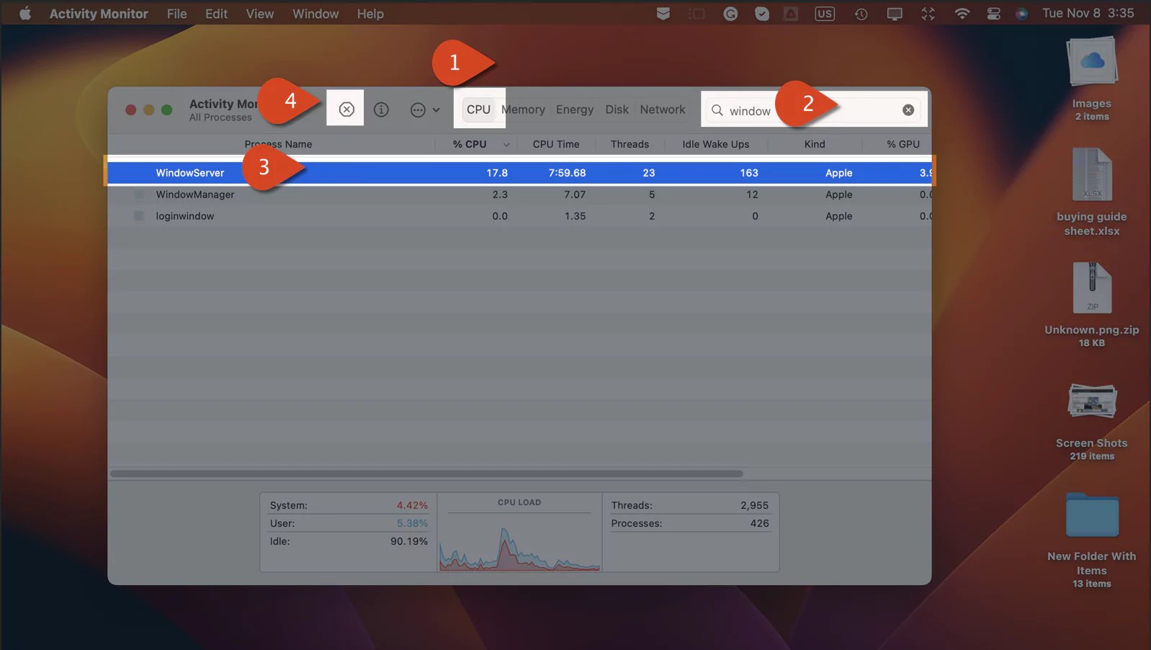The height and width of the screenshot is (650, 1151).
Task: Click the System CPU percentage 4.42%
Action: point(412,505)
